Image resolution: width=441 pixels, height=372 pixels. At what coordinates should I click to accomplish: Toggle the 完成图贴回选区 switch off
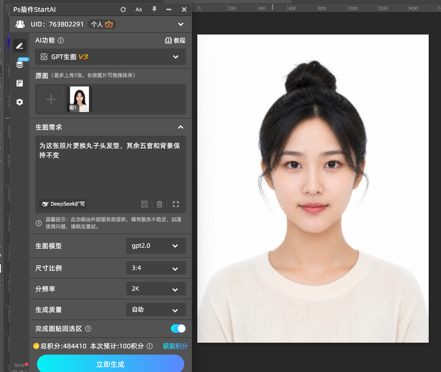[178, 329]
